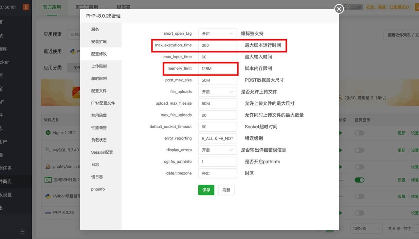
Task: Switch to the 第三方应用 tab
Action: click(x=86, y=6)
